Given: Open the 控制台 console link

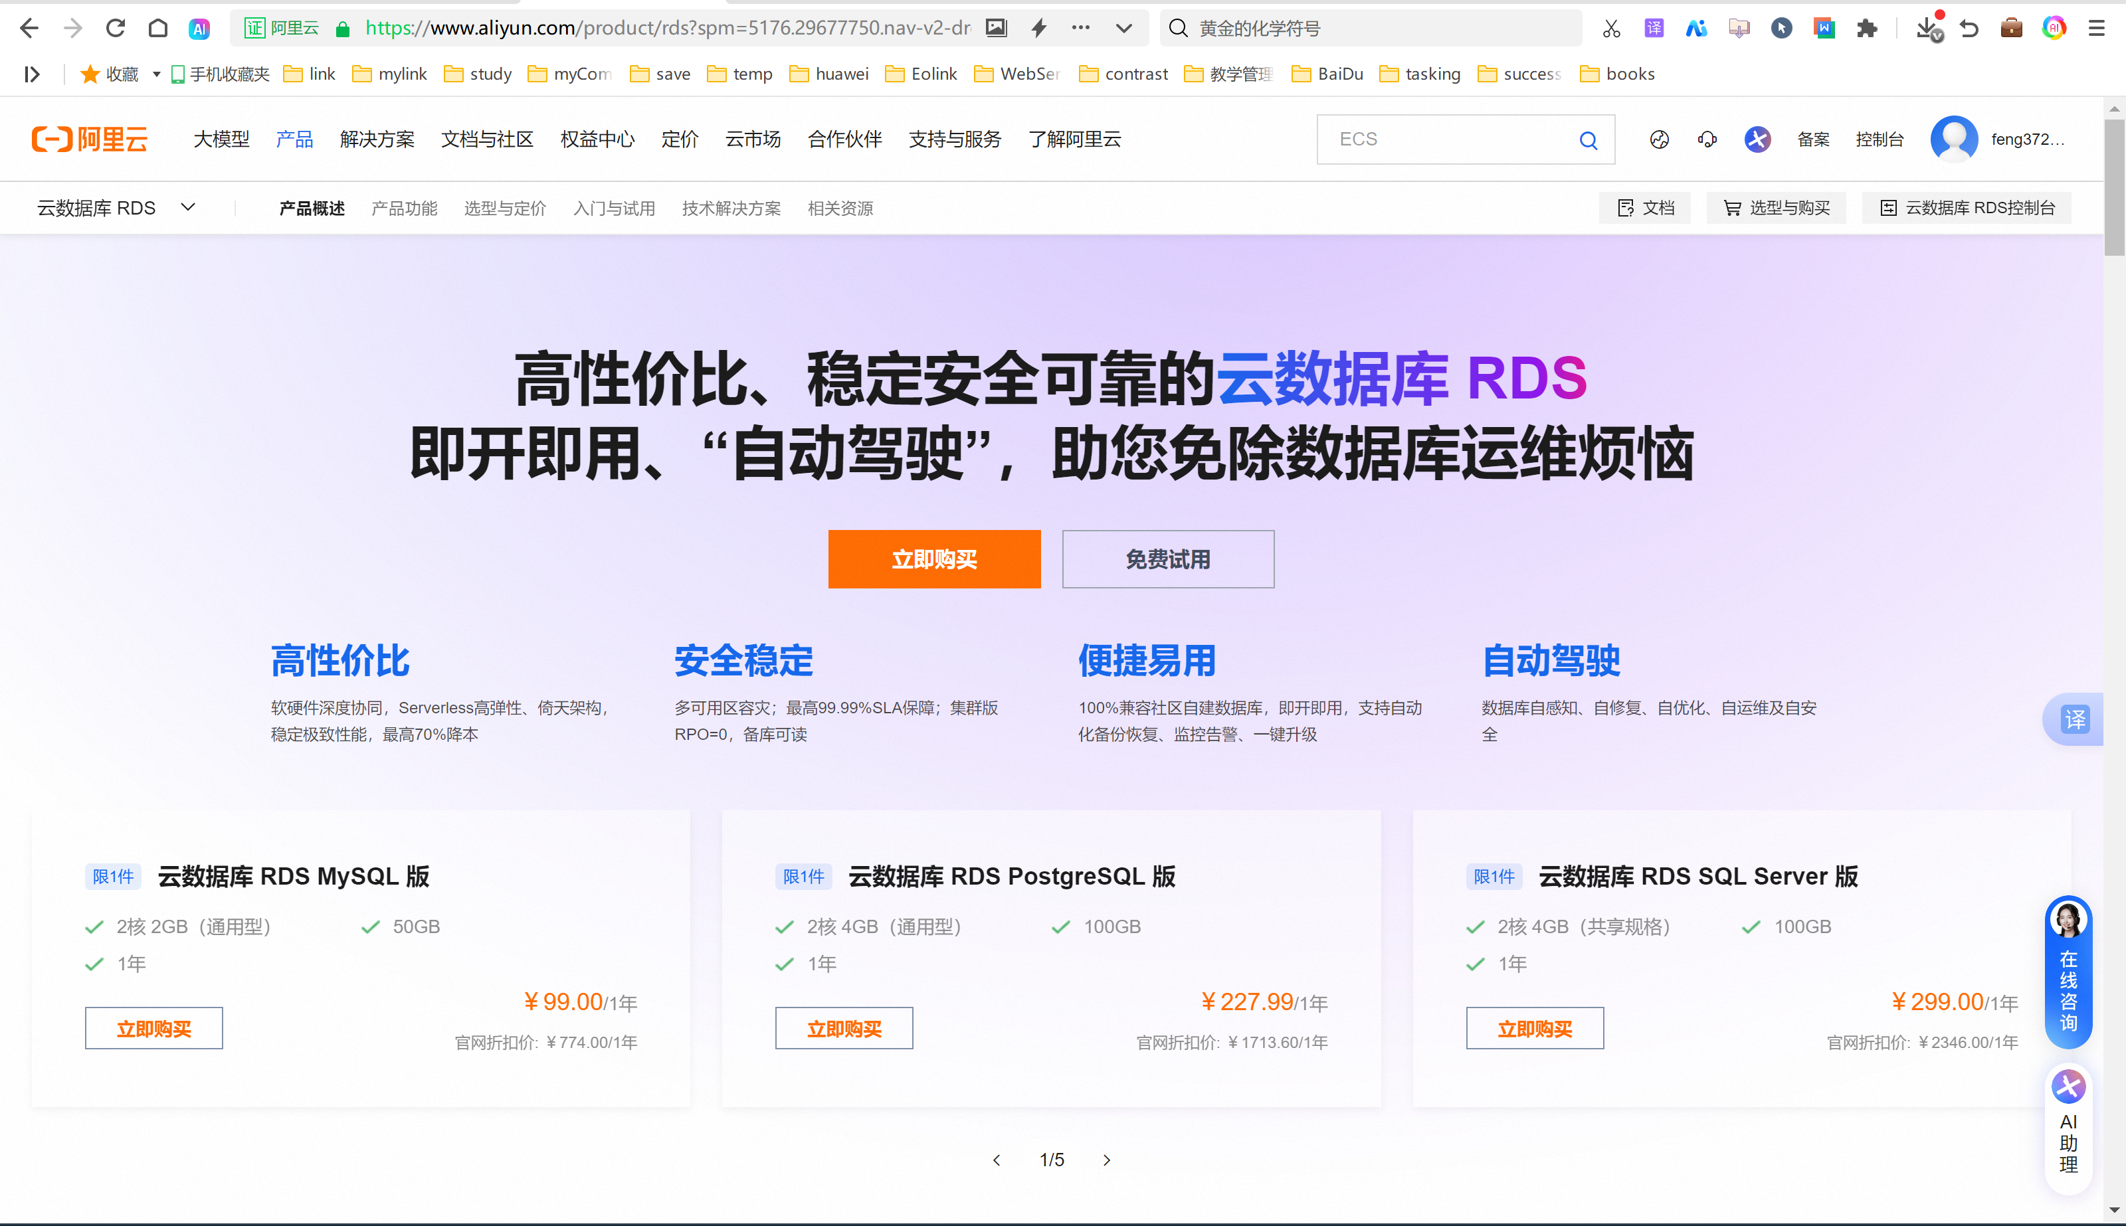Looking at the screenshot, I should 1880,139.
